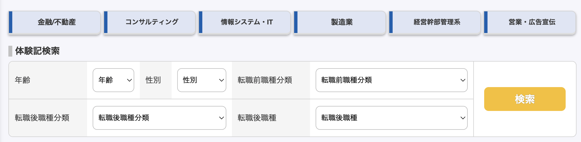Click the 体験記検索 section heading
Image resolution: width=581 pixels, height=142 pixels.
[37, 51]
